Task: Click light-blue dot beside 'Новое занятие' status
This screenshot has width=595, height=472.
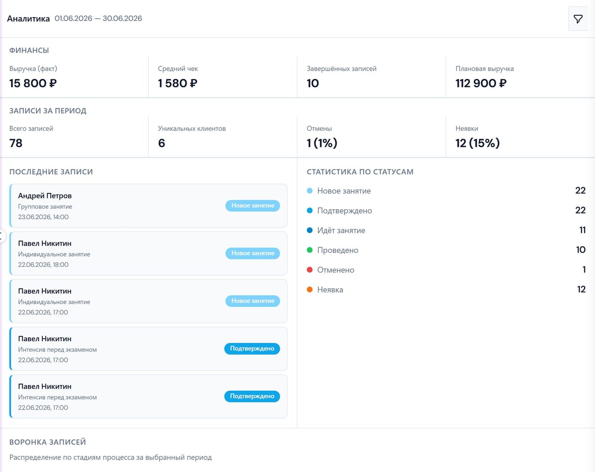Action: coord(310,191)
